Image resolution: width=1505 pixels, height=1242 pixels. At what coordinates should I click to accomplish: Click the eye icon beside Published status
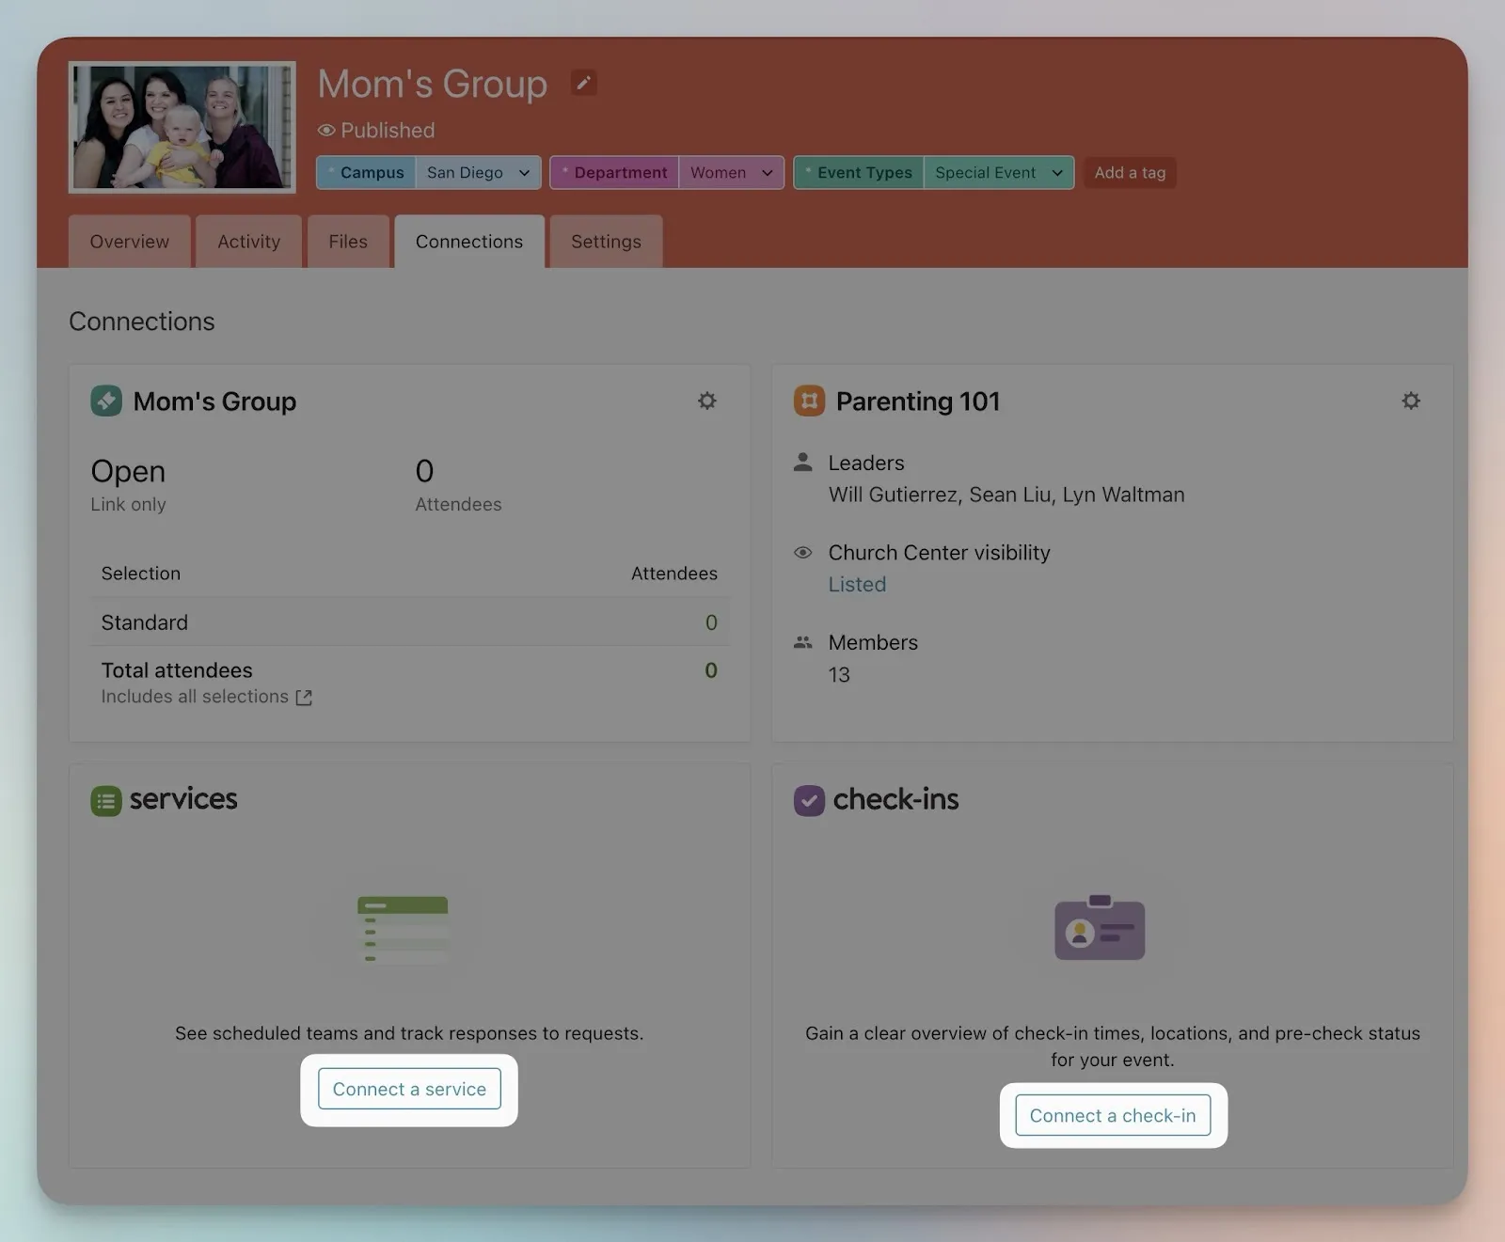coord(326,131)
